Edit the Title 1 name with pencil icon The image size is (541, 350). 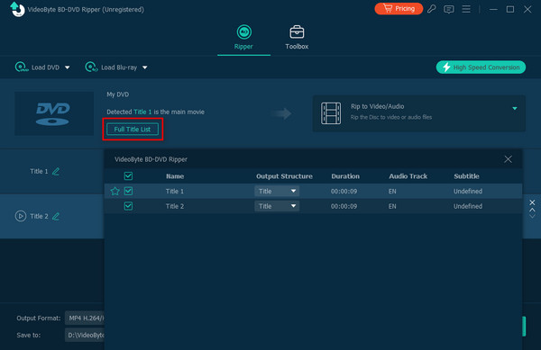point(56,171)
